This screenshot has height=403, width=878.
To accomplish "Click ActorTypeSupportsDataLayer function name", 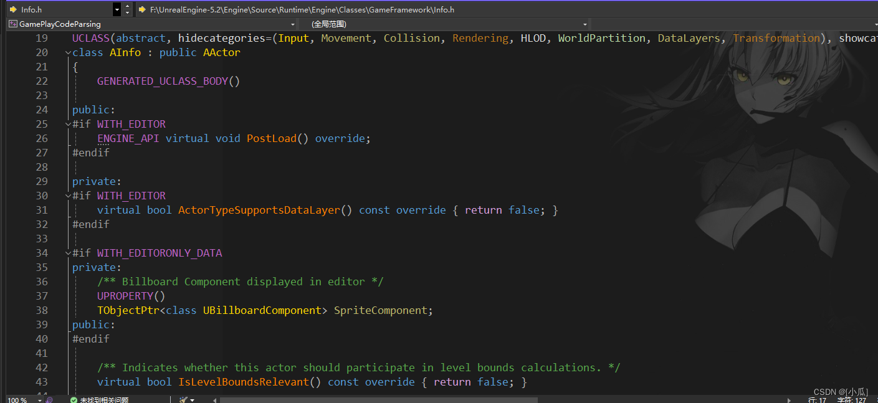I will (259, 210).
